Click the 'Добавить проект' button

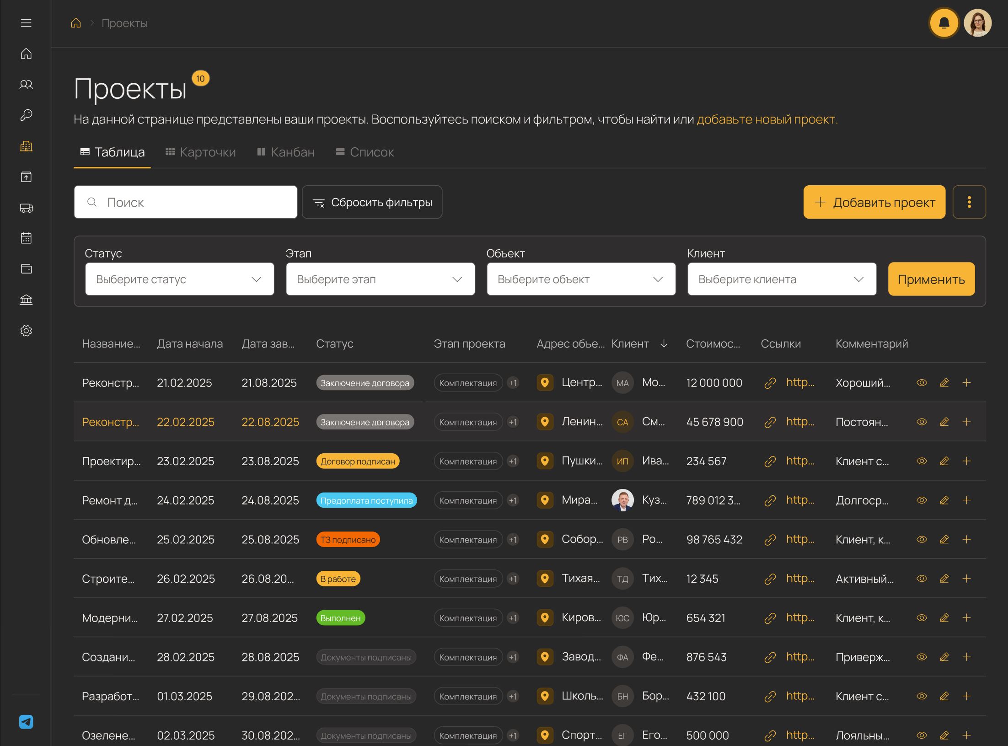pyautogui.click(x=874, y=202)
